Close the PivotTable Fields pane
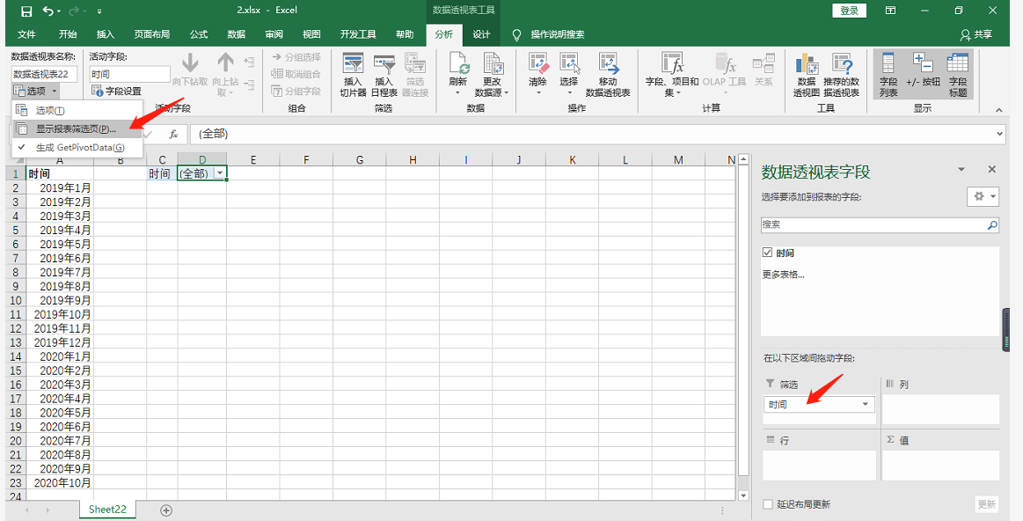This screenshot has height=521, width=1023. coord(991,170)
